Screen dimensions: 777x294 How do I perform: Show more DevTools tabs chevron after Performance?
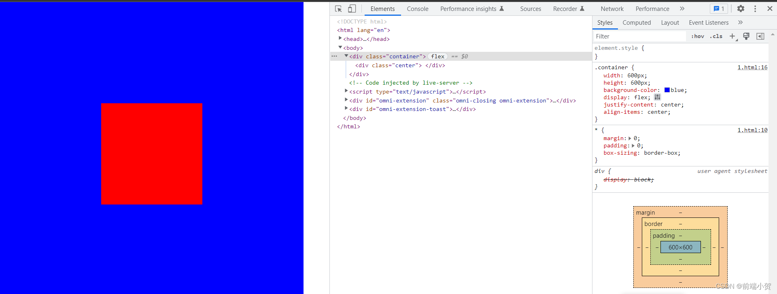[682, 9]
